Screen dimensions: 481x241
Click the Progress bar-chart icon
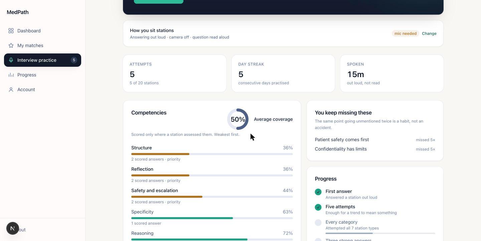click(x=11, y=75)
